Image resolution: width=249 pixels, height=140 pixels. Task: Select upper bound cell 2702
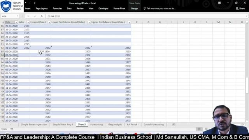tap(111, 55)
